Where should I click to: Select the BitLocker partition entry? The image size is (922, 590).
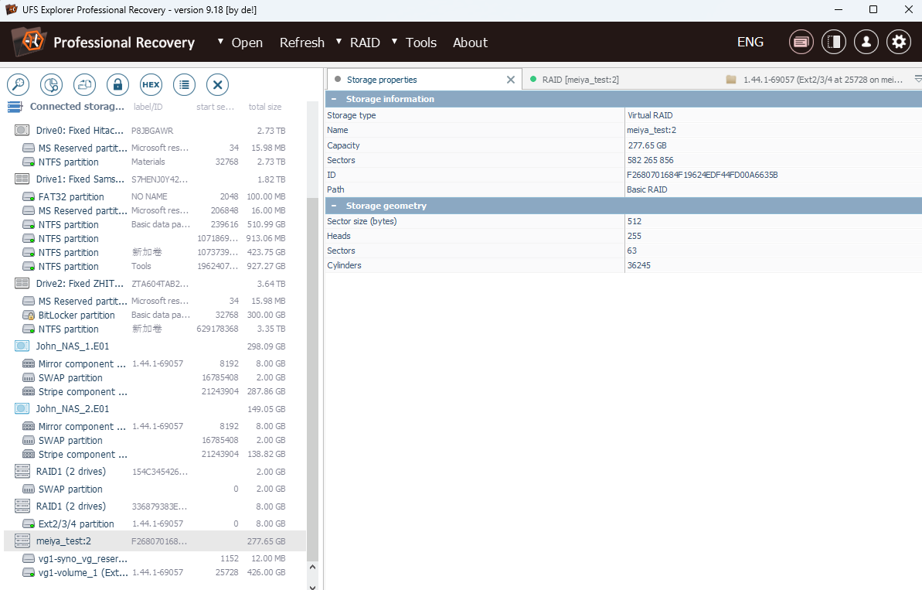click(77, 315)
